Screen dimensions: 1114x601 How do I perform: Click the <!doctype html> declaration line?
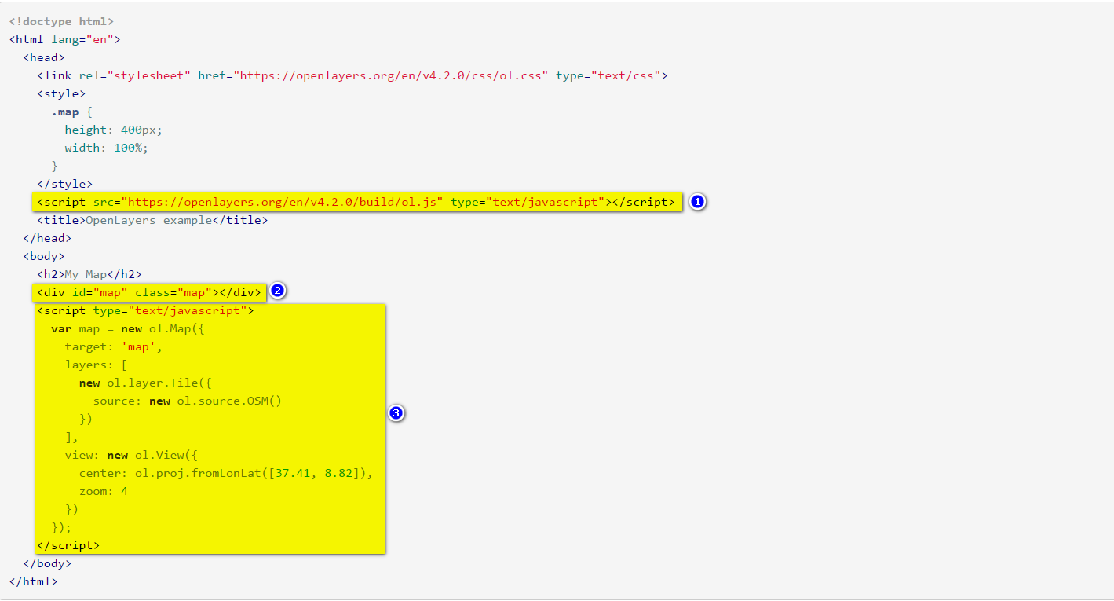pos(61,21)
